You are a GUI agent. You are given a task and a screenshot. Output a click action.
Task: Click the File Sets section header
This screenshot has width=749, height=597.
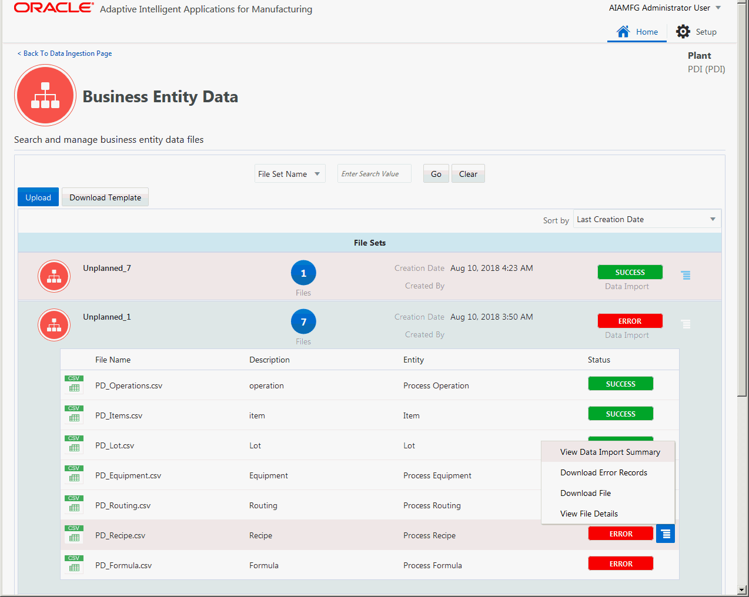tap(370, 243)
